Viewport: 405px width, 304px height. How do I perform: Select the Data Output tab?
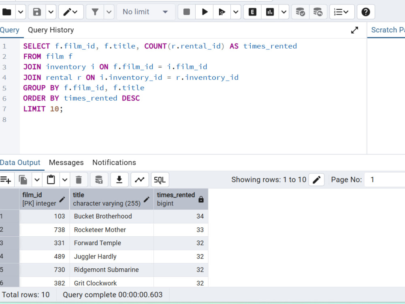click(x=20, y=163)
